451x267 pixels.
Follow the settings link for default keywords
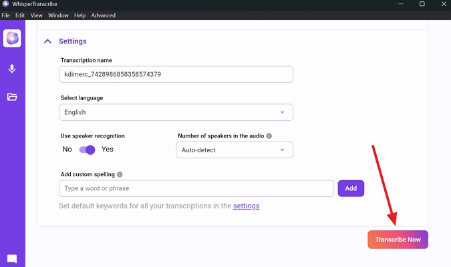(246, 206)
